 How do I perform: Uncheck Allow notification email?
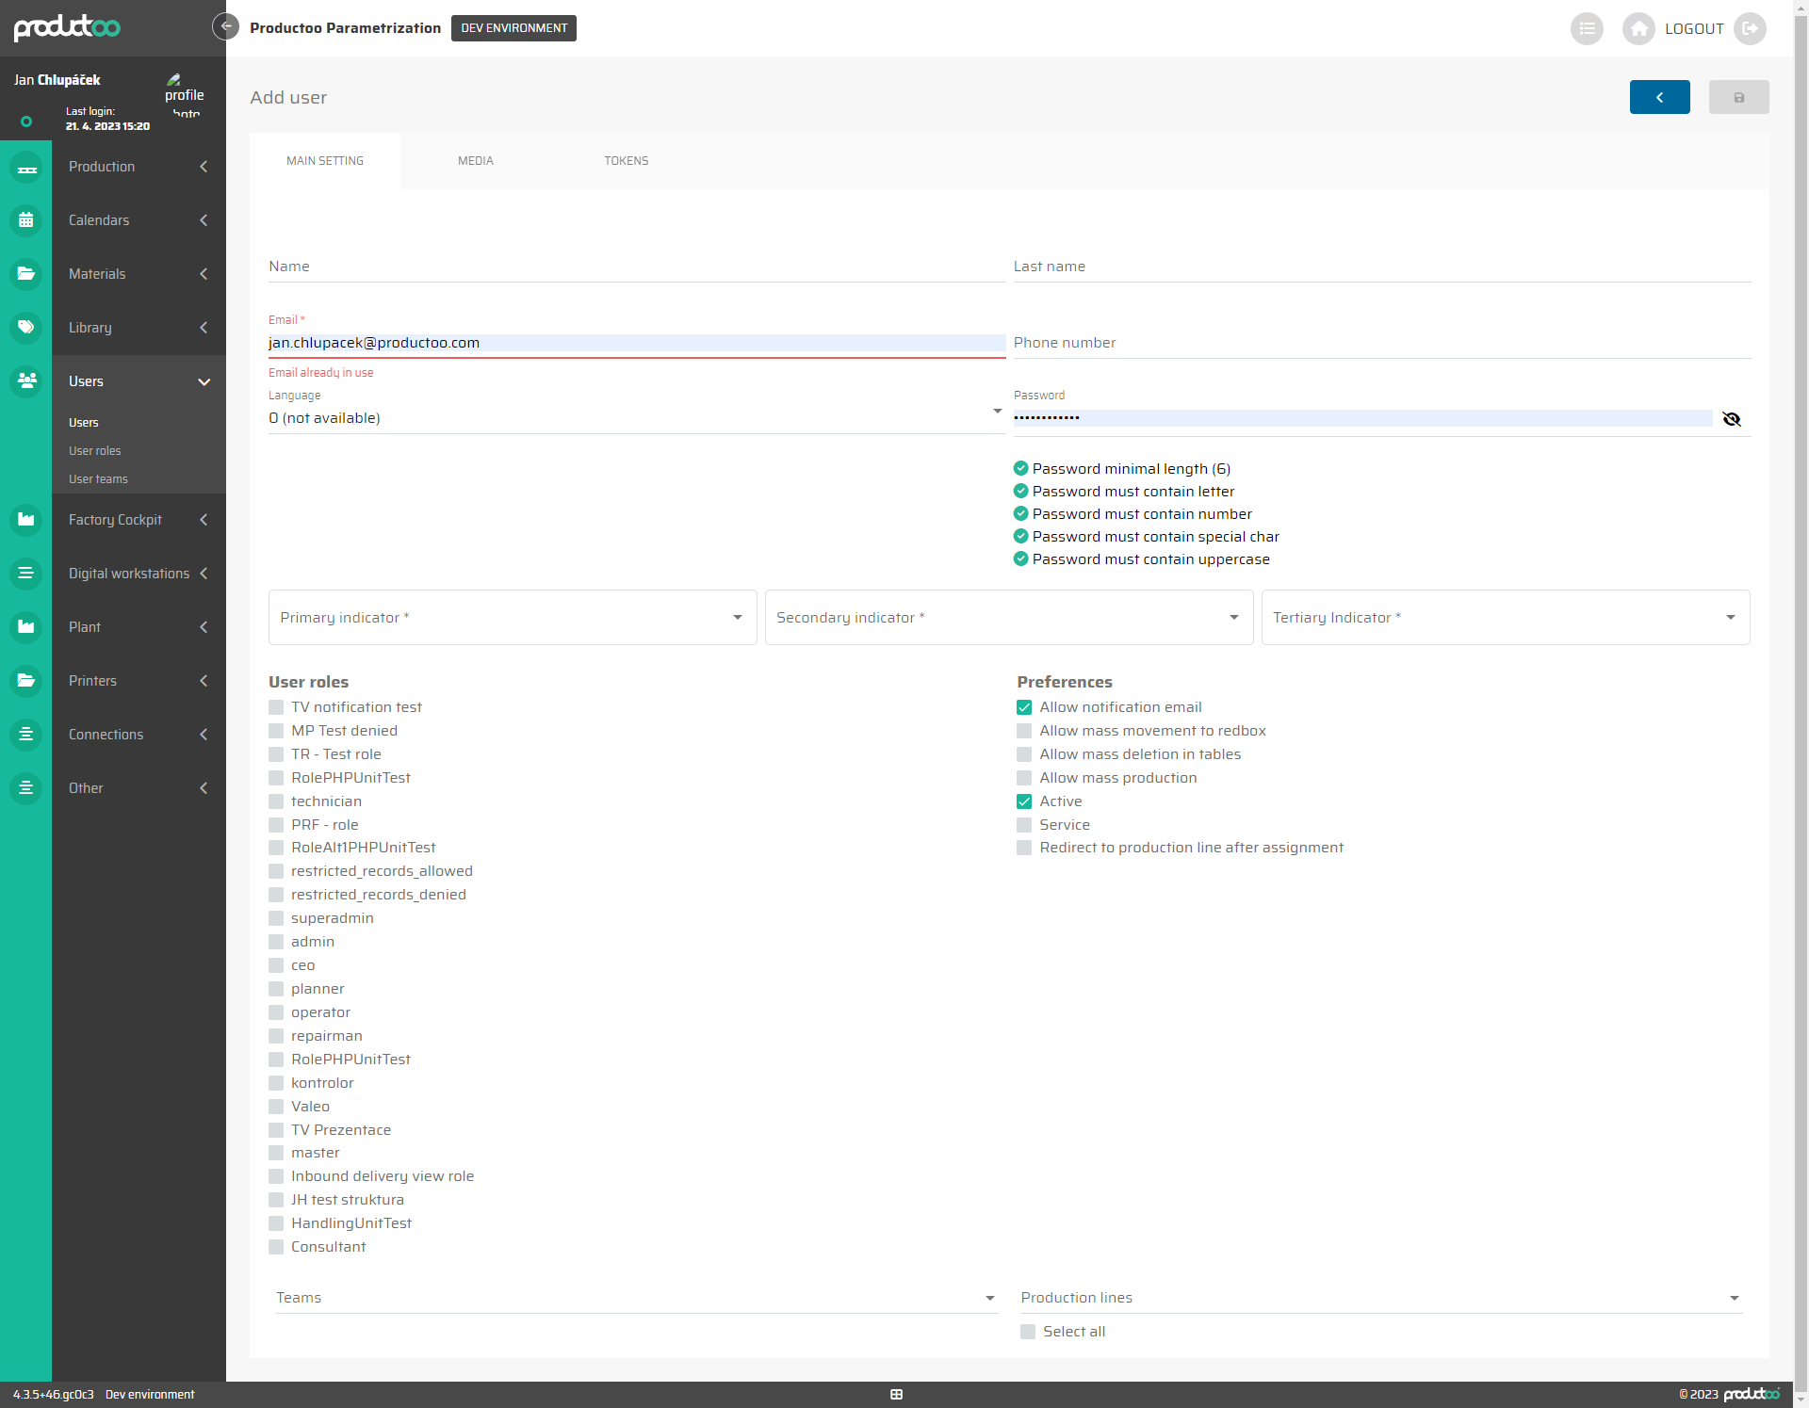[x=1024, y=707]
